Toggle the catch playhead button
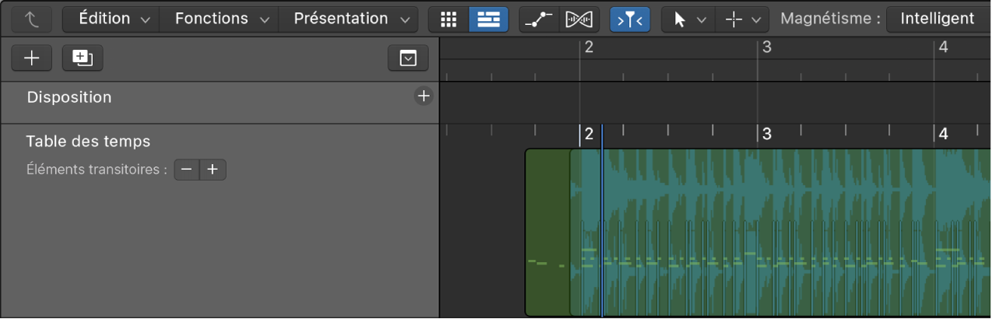 [629, 19]
